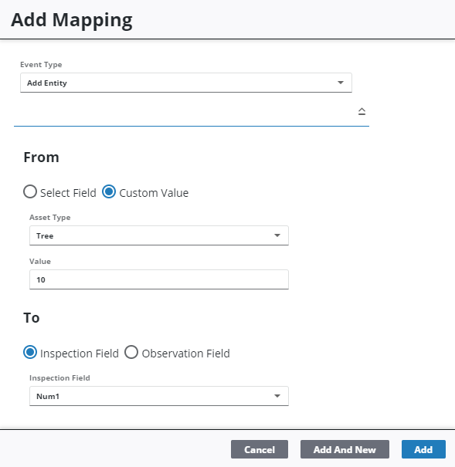Screen dimensions: 455x467
Task: Click the Event Type dropdown arrow
Action: pos(340,83)
